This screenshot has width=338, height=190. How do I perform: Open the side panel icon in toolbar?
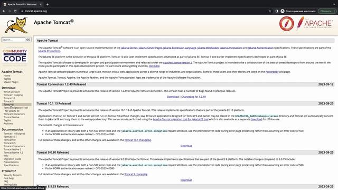click(x=277, y=11)
